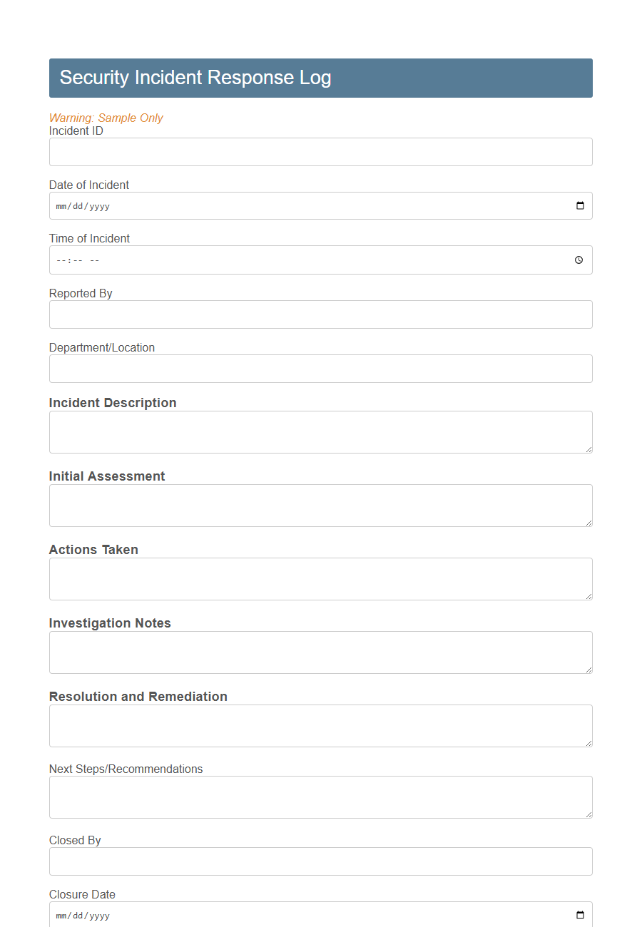Viewport: 642px width, 927px height.
Task: Click the Department/Location input field
Action: 320,369
